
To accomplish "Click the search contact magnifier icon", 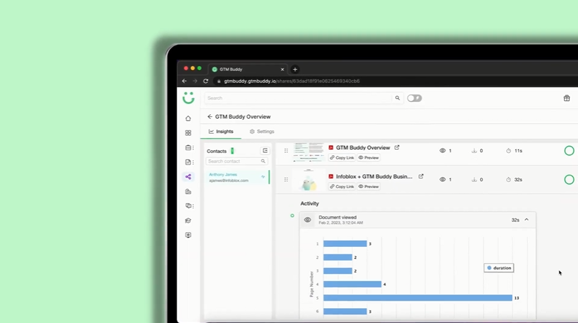I will pyautogui.click(x=263, y=161).
